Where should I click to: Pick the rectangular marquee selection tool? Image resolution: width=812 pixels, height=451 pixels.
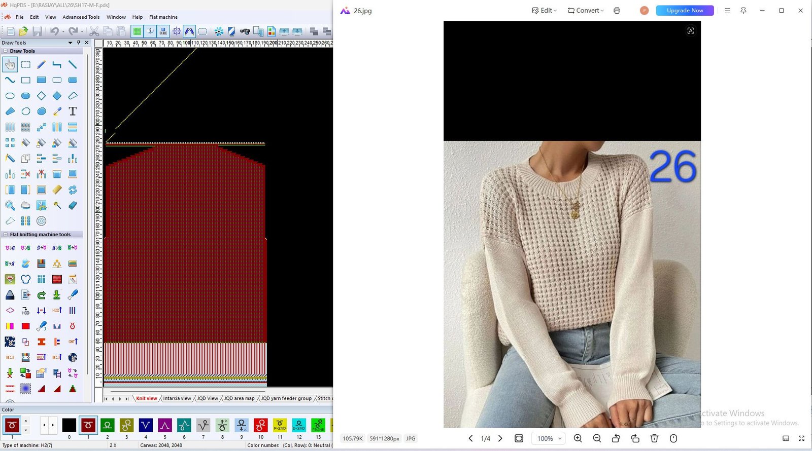tap(26, 64)
